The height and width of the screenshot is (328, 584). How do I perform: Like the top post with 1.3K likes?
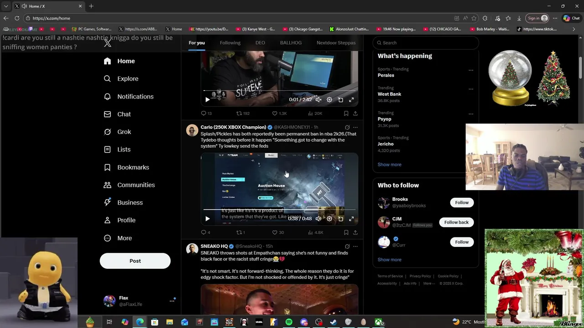pos(275,113)
